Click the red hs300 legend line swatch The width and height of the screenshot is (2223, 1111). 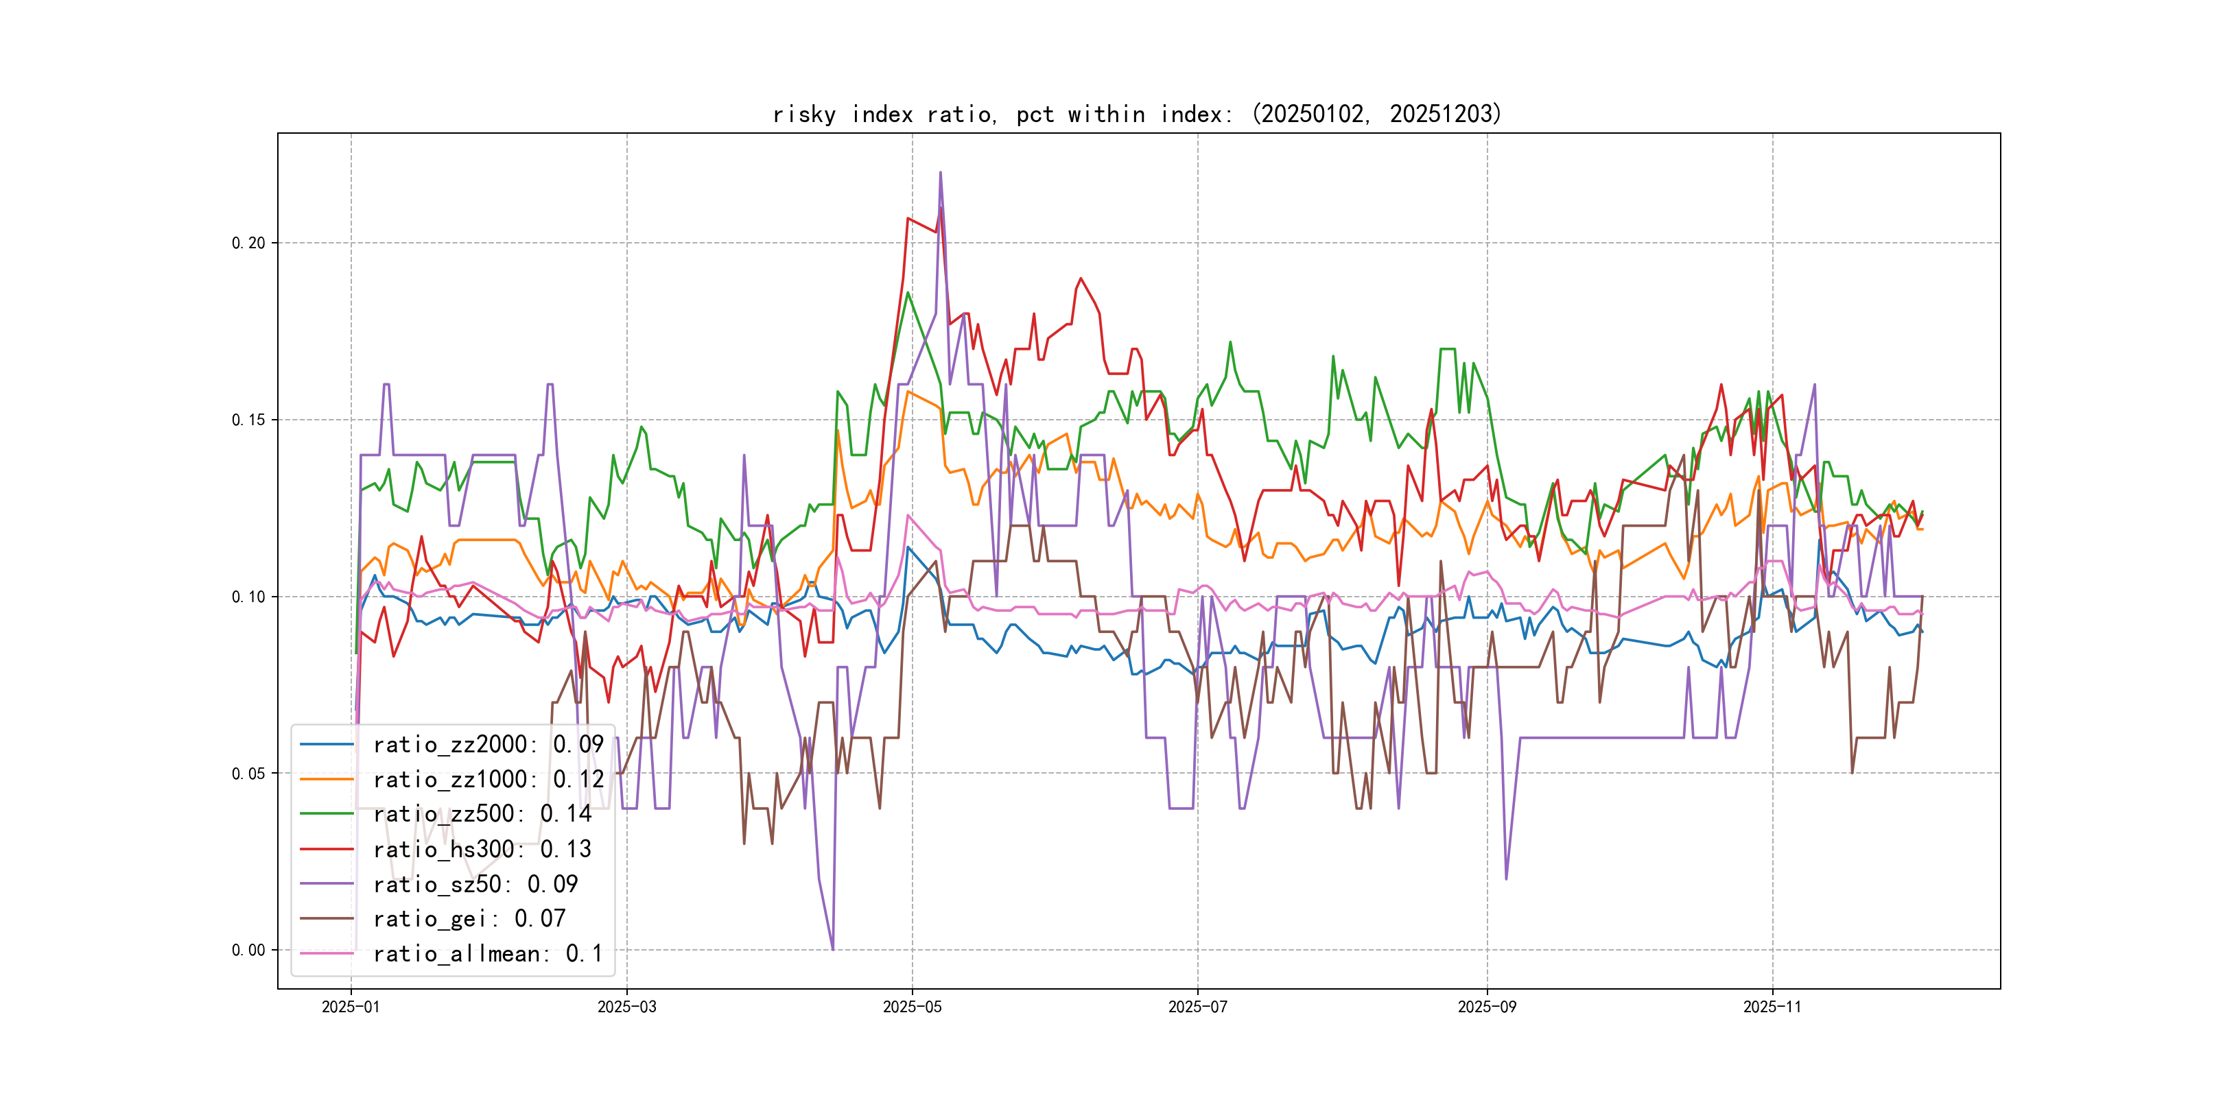327,850
